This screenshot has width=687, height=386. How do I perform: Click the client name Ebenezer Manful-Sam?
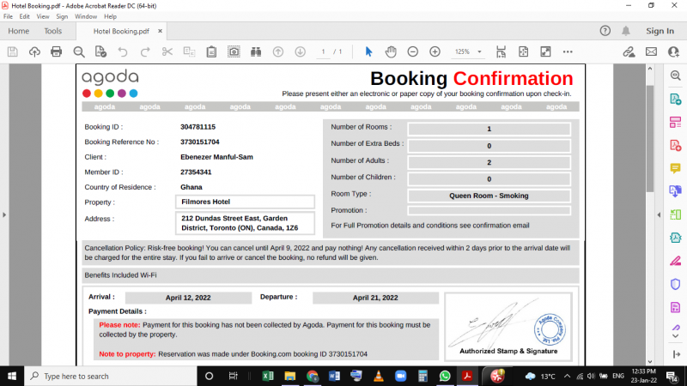tap(217, 157)
